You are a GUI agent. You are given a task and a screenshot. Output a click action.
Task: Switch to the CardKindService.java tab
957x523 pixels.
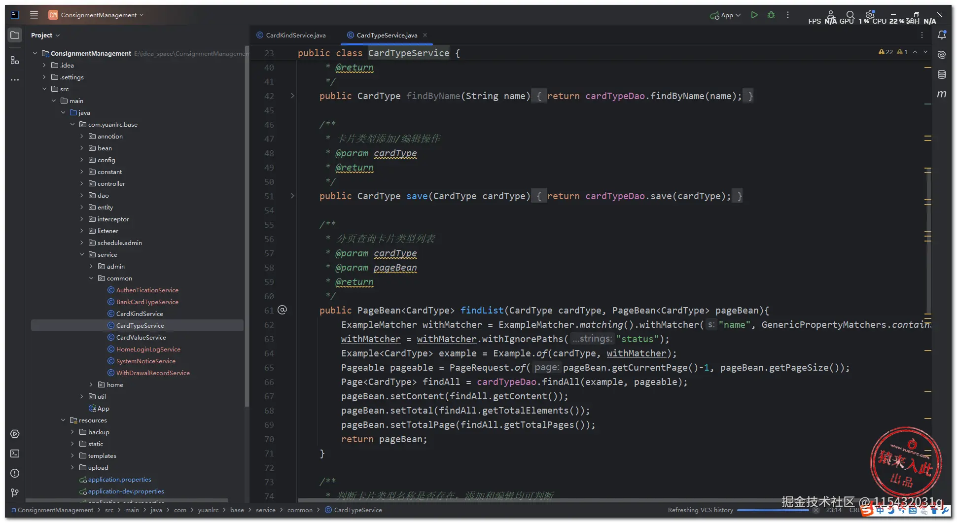point(291,35)
